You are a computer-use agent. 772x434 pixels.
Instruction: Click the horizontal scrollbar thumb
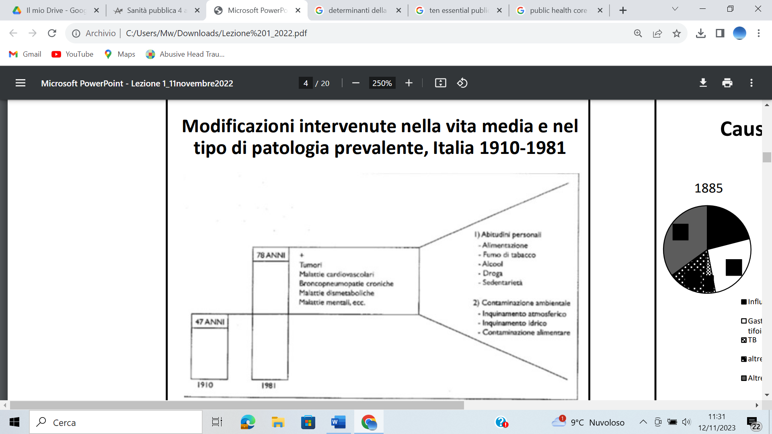(x=237, y=405)
